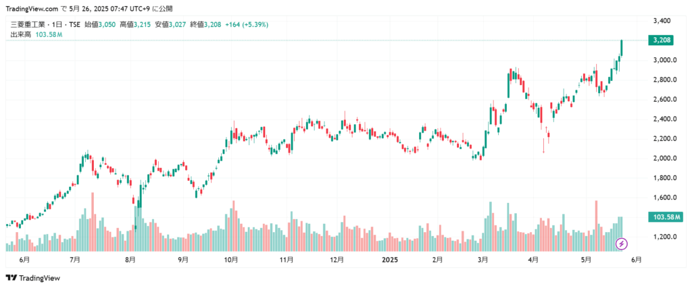Viewport: 692px width, 288px height.
Task: Click the 2025 year axis label
Action: pos(390,260)
